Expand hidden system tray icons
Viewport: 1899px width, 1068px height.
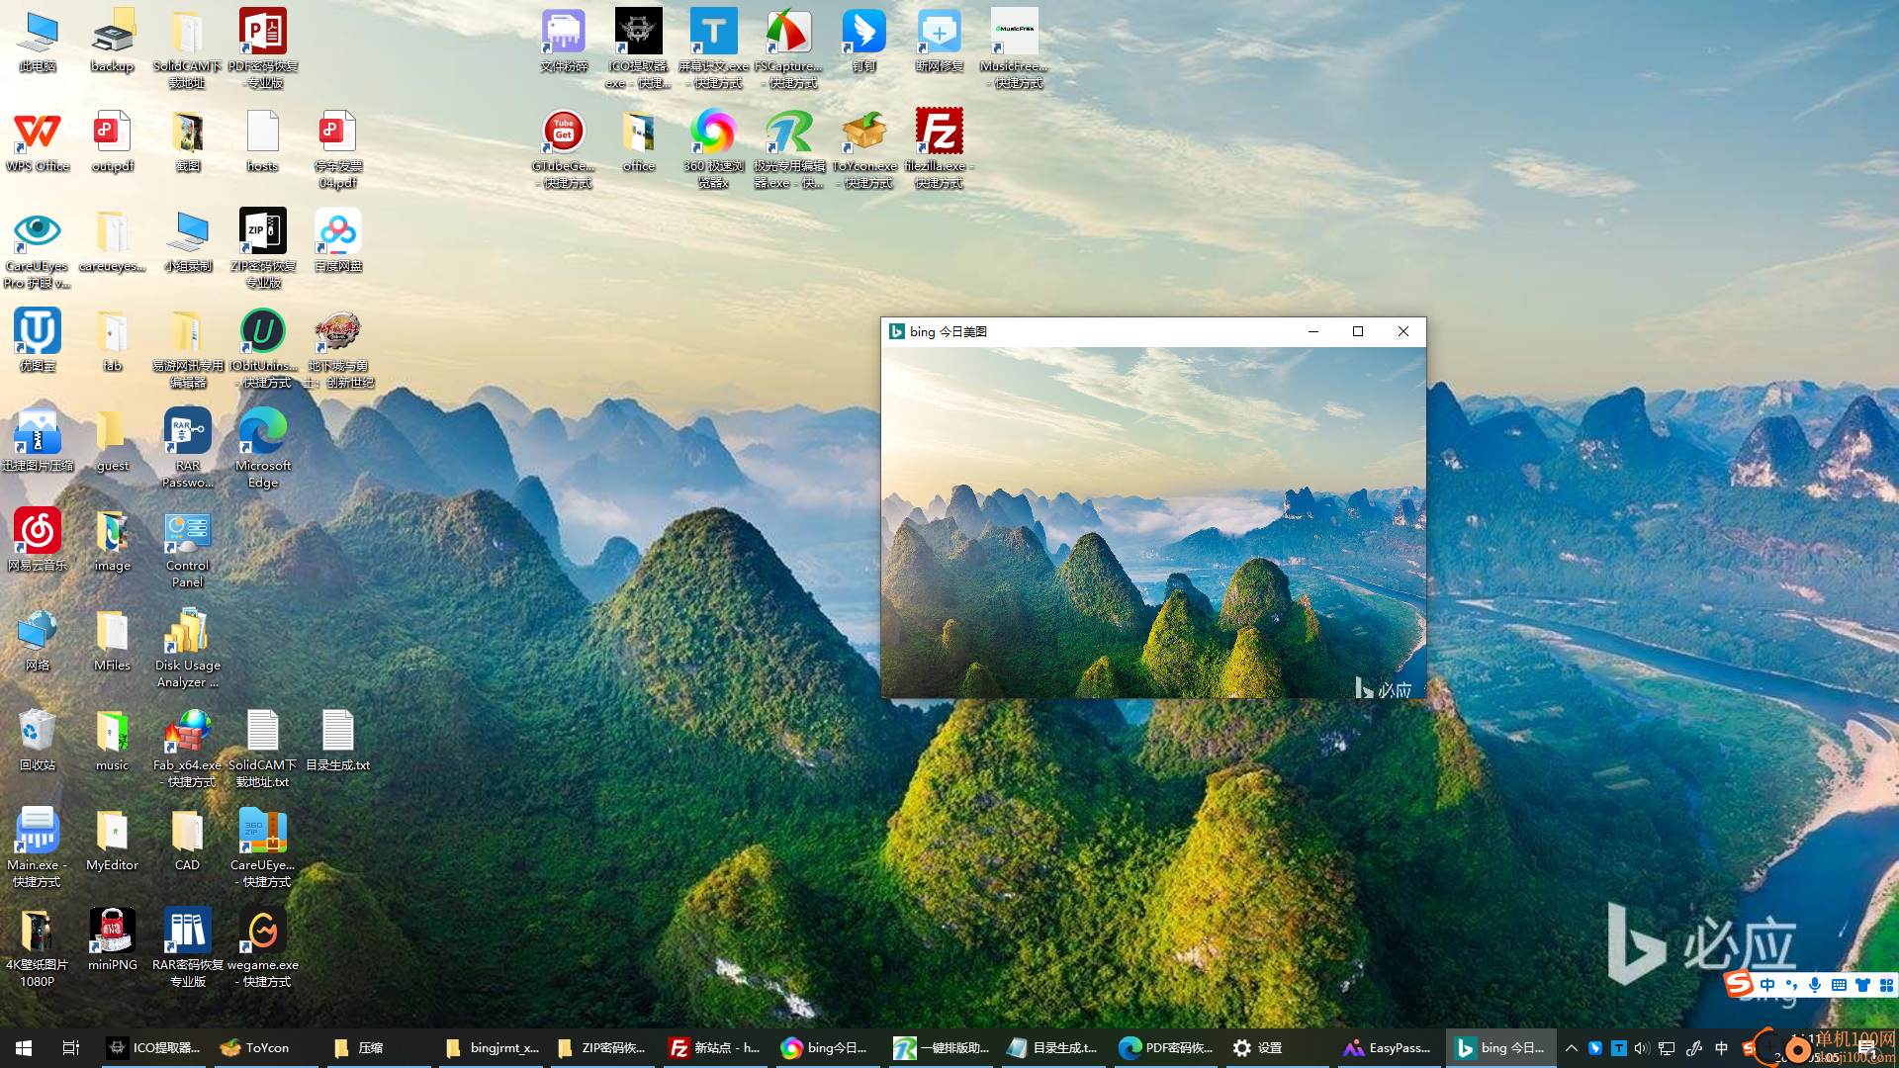pyautogui.click(x=1571, y=1048)
